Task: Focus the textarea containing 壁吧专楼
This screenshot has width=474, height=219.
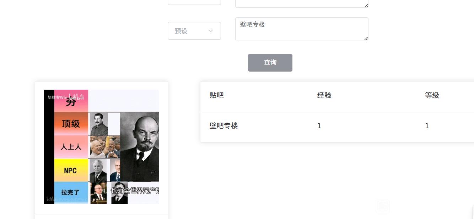Action: coord(301,29)
